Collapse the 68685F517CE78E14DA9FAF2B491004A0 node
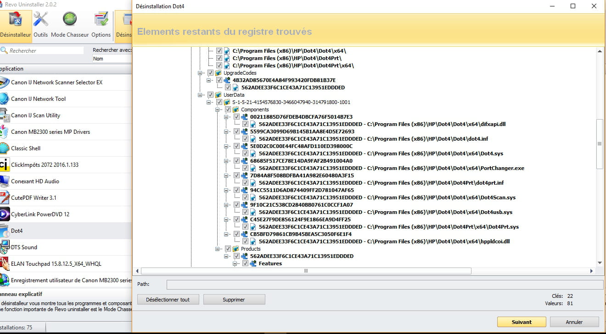The width and height of the screenshot is (606, 334). coord(226,161)
